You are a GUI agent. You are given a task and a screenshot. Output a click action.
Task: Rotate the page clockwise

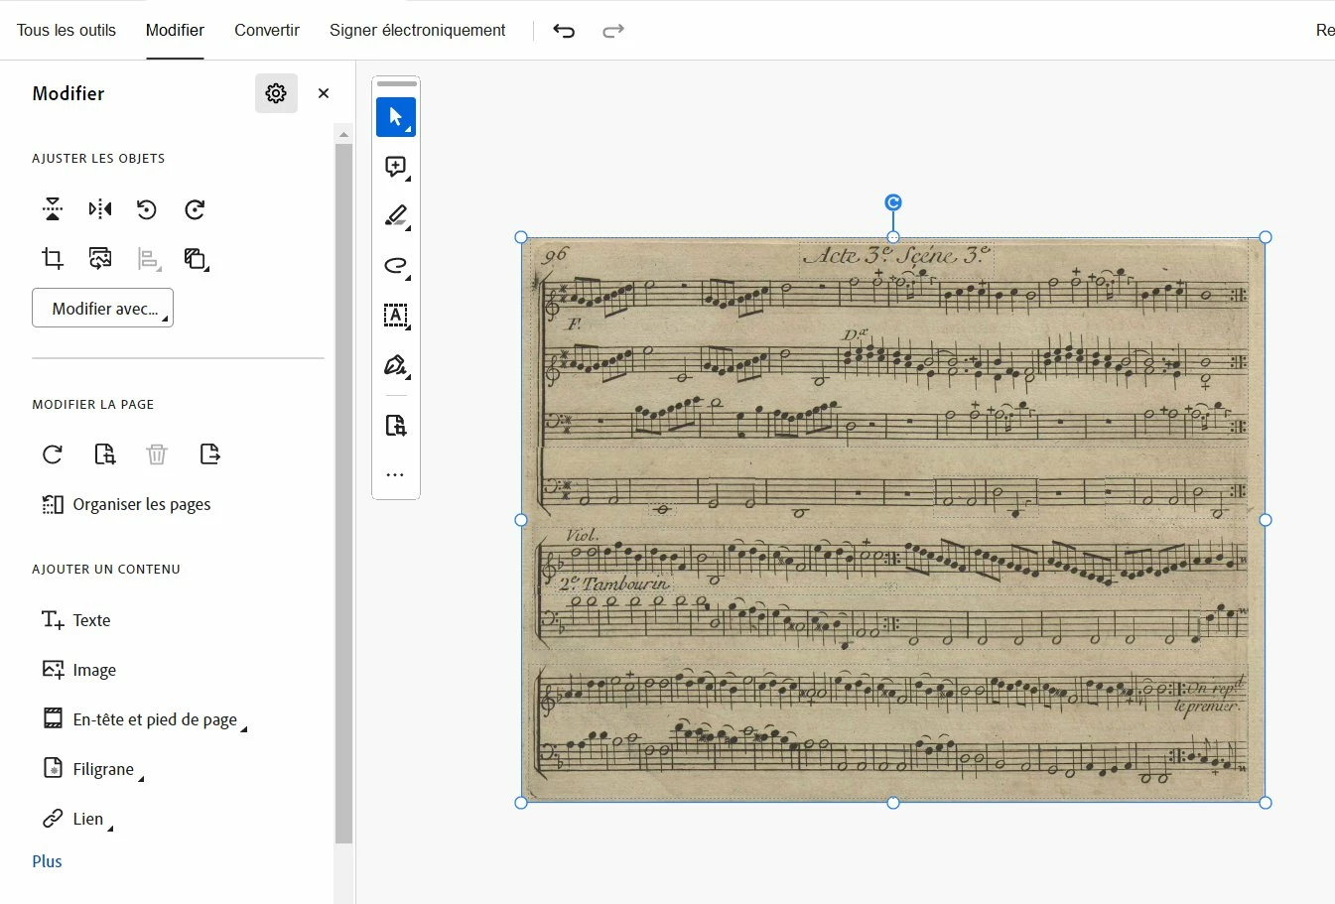(x=53, y=454)
